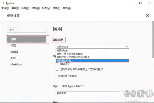Click the preferences vertical scrollbar

pos(153,39)
